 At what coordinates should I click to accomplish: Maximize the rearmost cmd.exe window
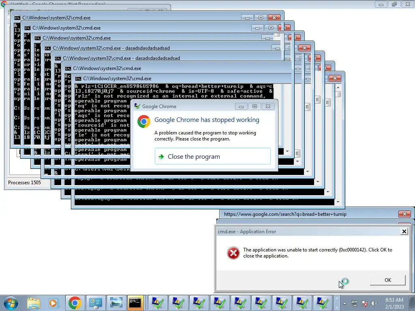pos(261,17)
